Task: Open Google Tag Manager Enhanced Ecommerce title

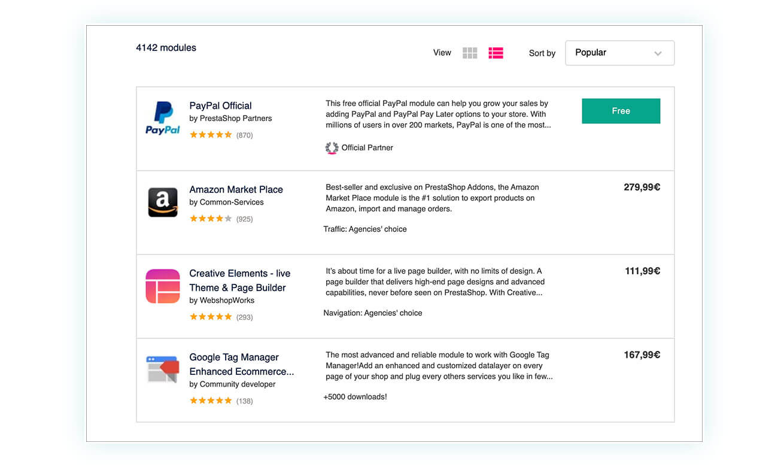Action: (x=242, y=364)
